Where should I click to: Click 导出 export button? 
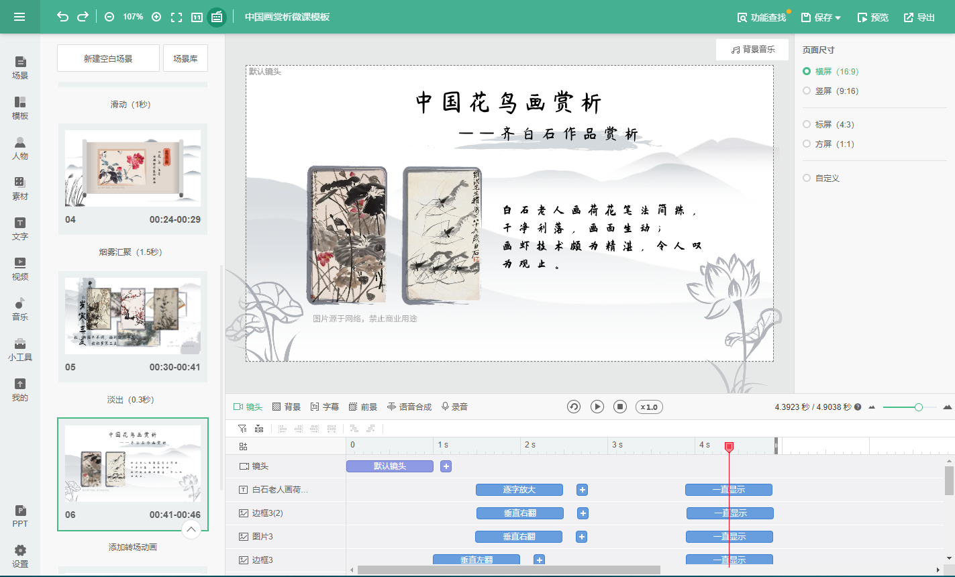pos(919,17)
